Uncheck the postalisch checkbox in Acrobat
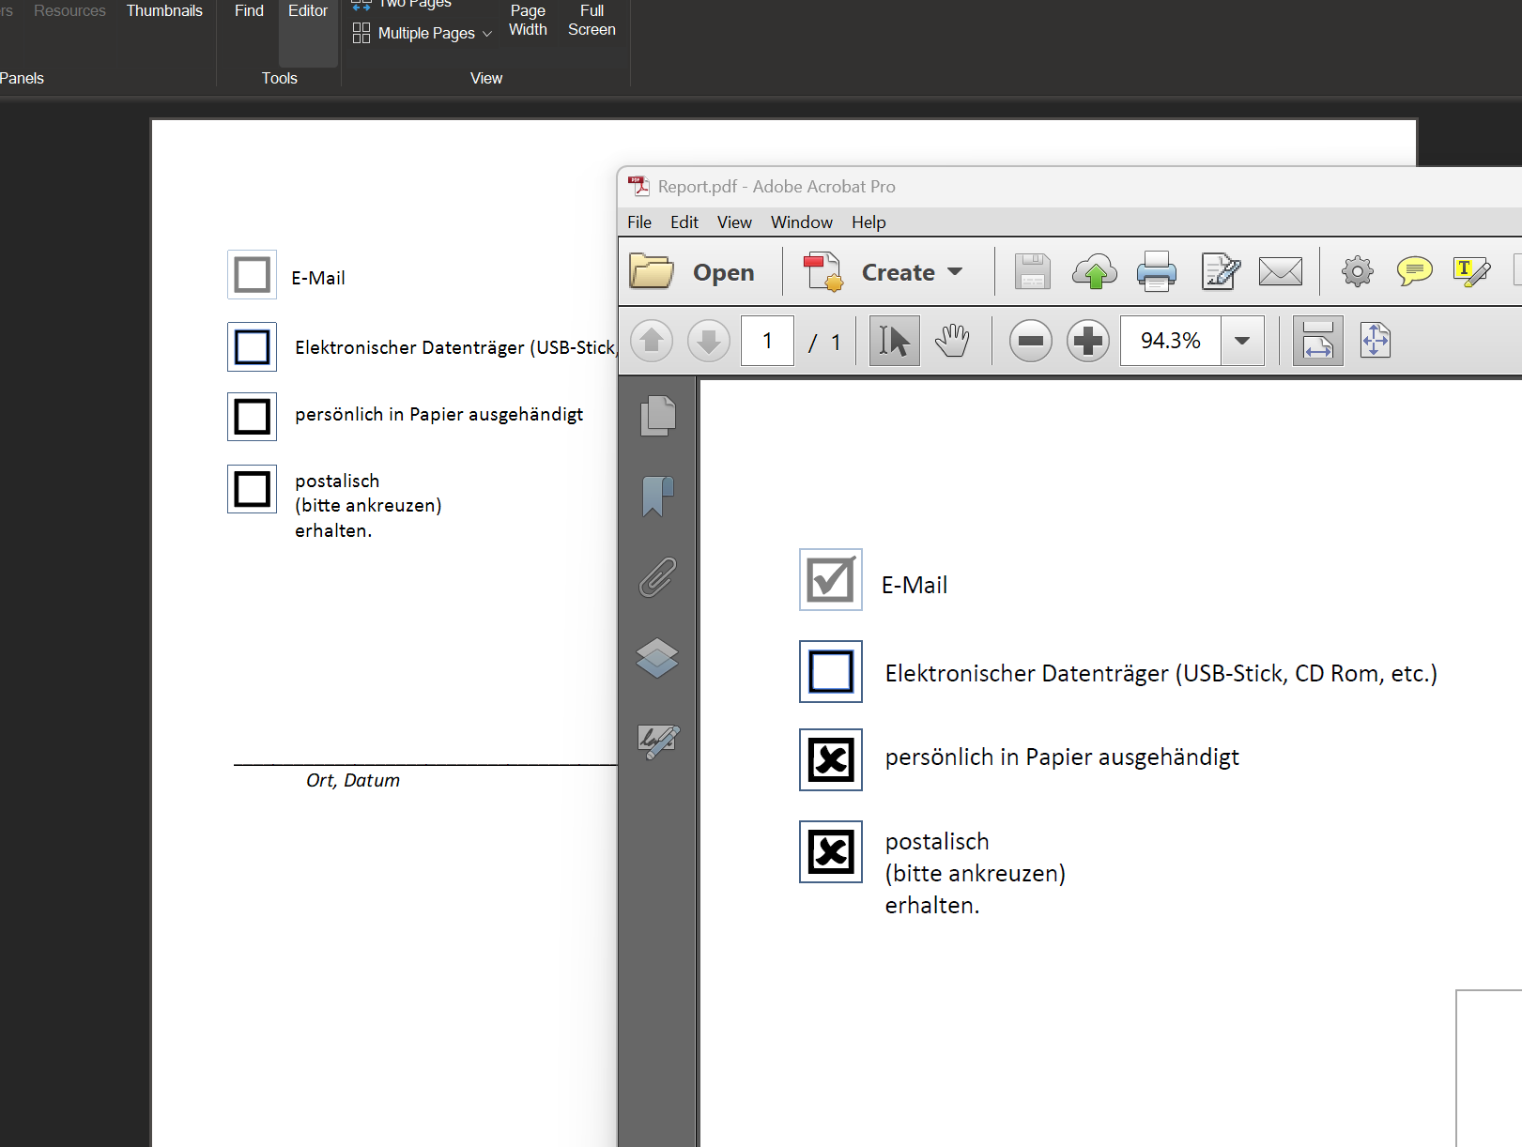 [x=831, y=851]
